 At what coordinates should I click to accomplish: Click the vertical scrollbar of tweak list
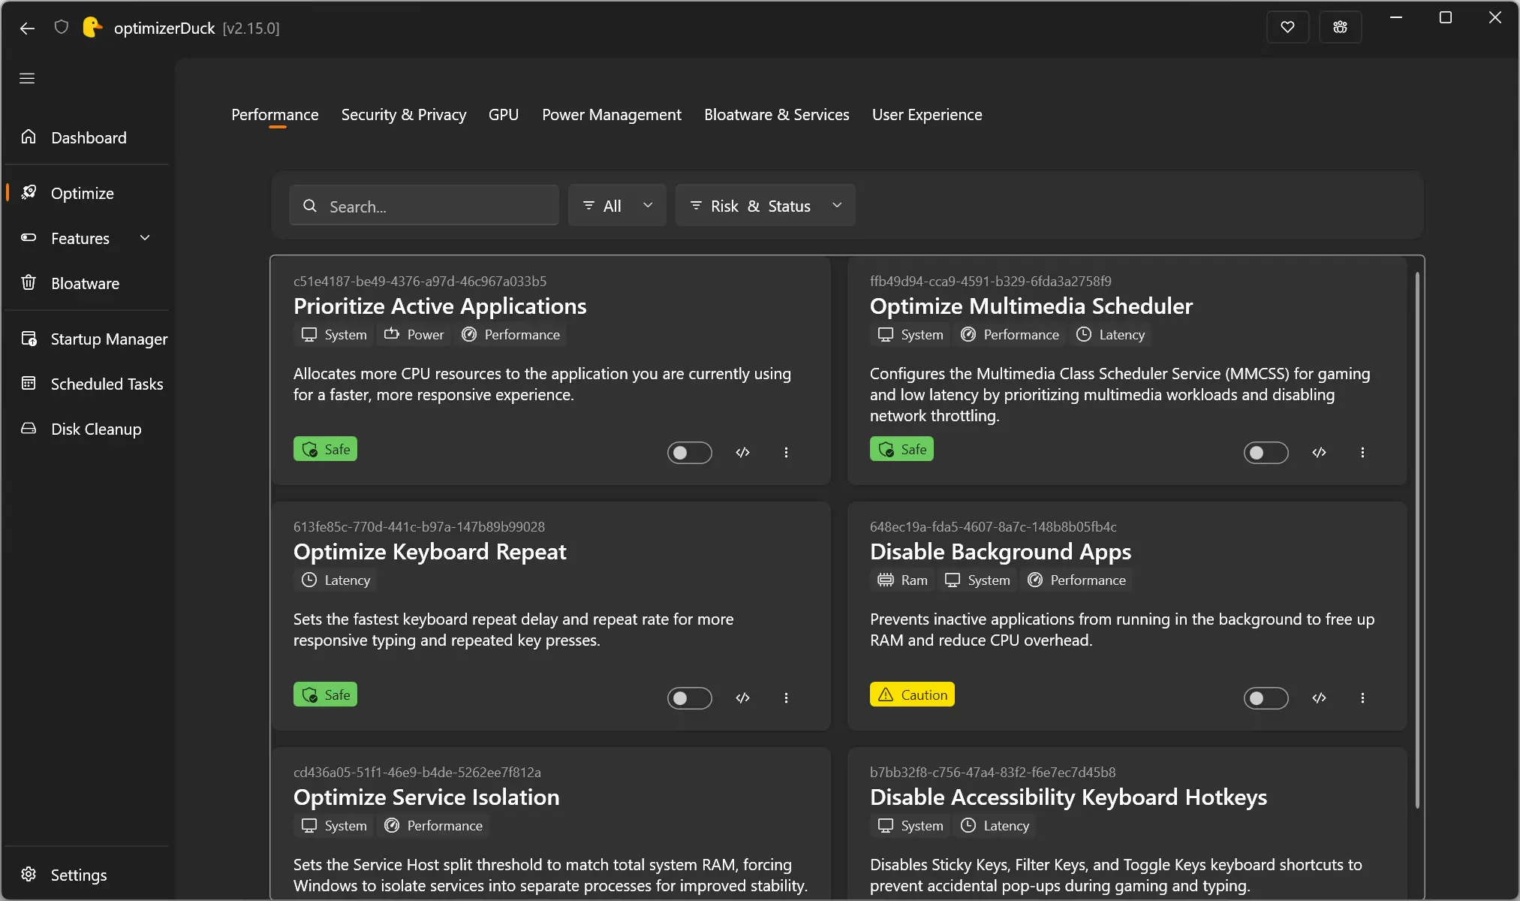pos(1417,541)
